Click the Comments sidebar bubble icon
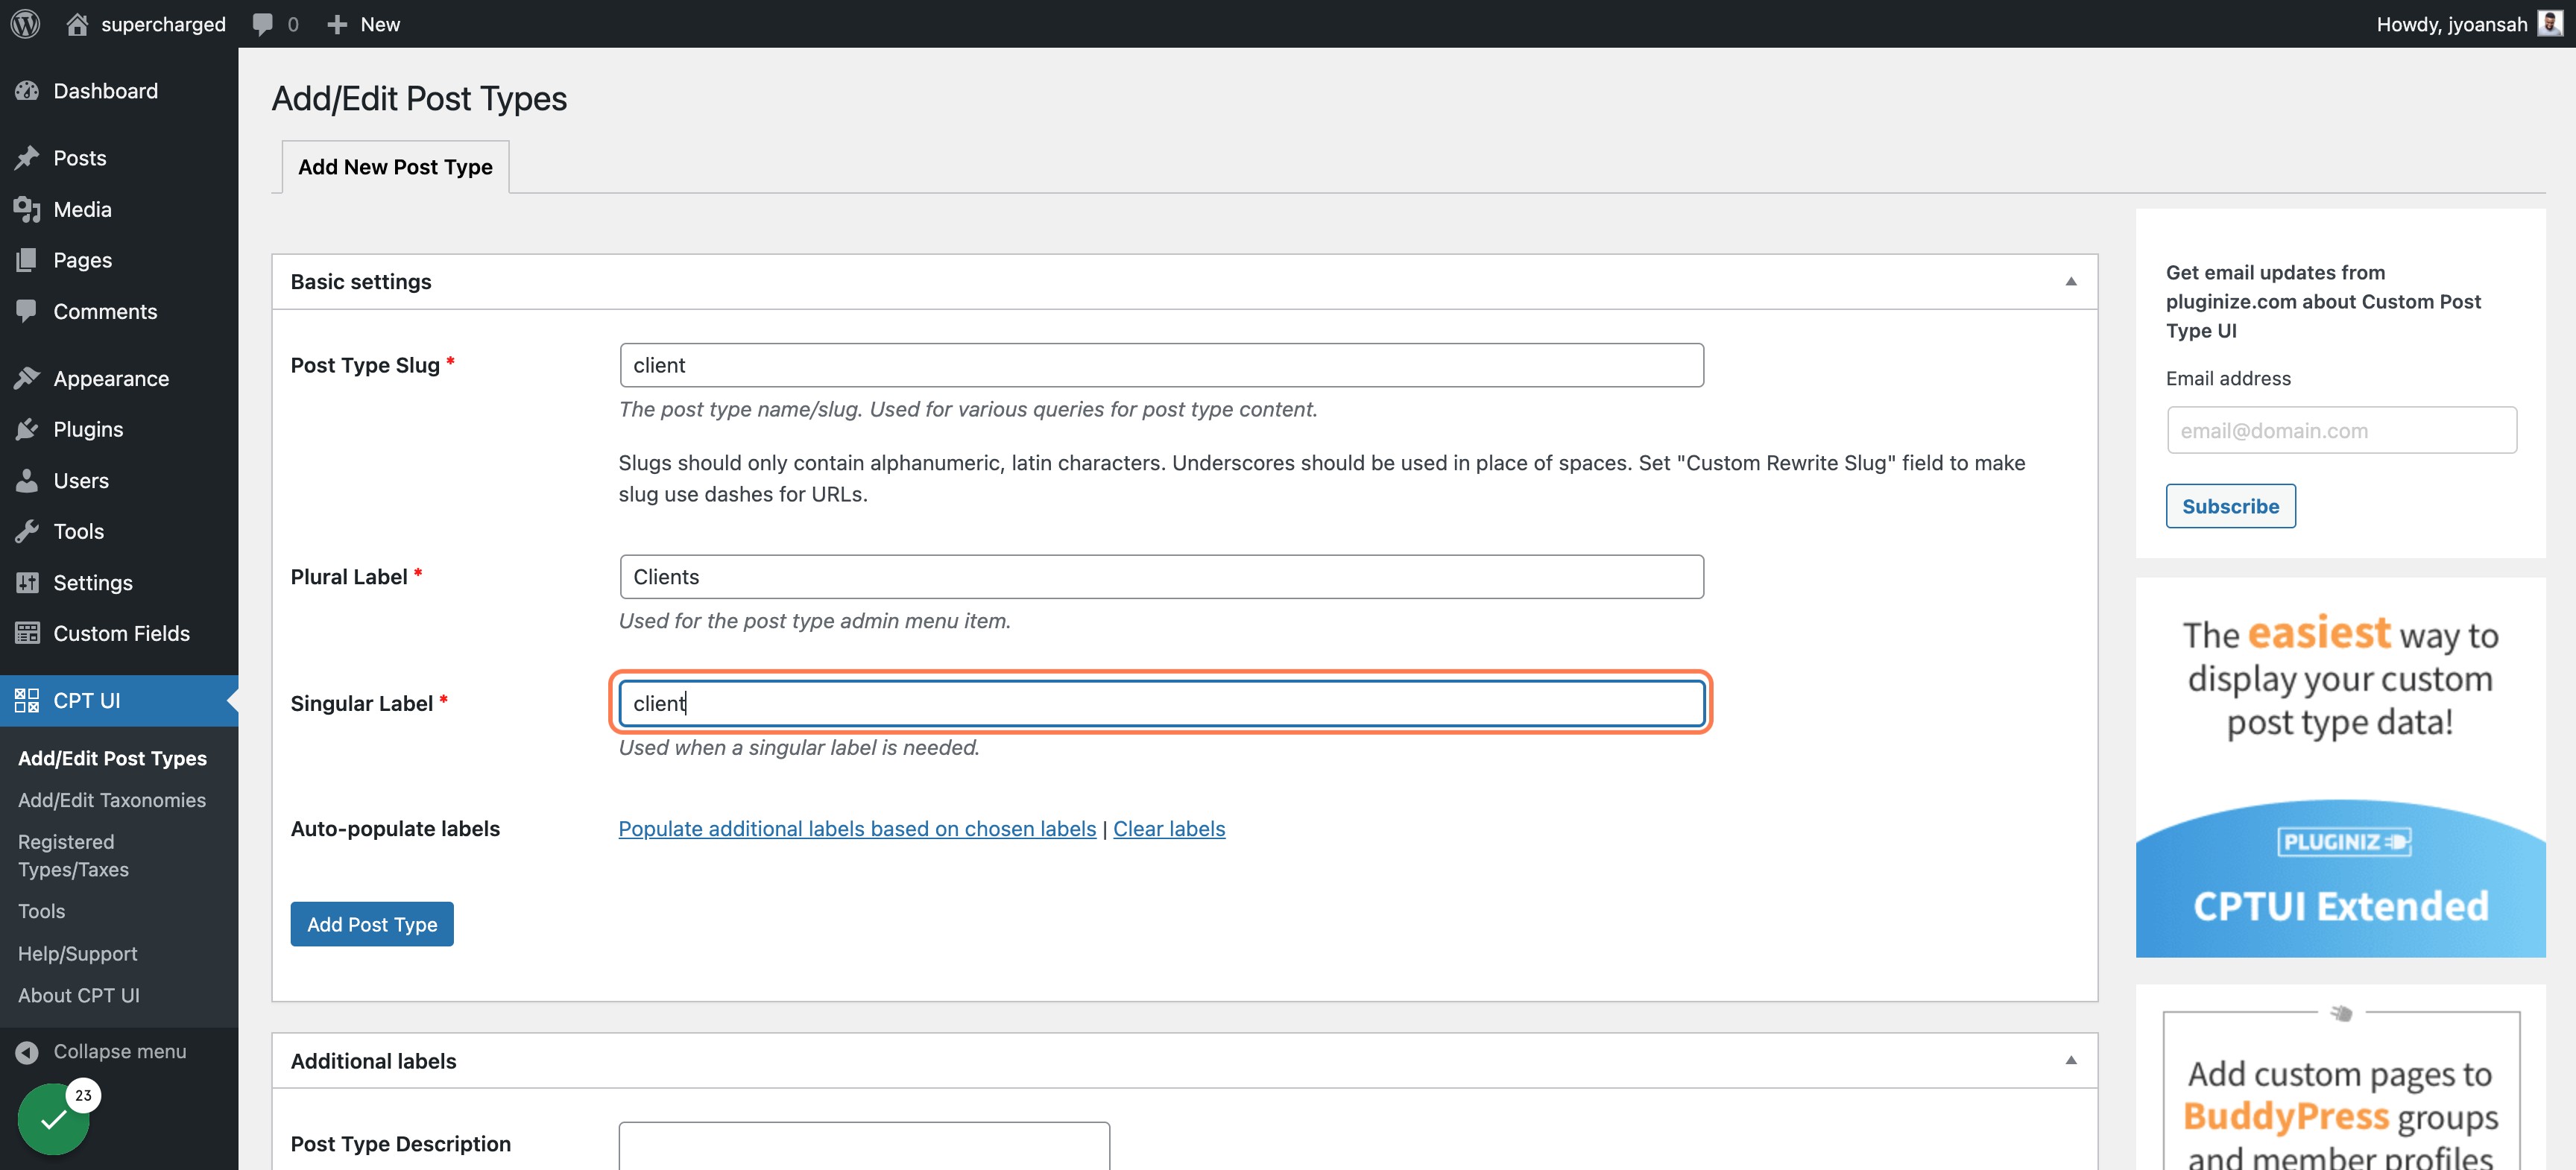The height and width of the screenshot is (1170, 2576). [27, 311]
